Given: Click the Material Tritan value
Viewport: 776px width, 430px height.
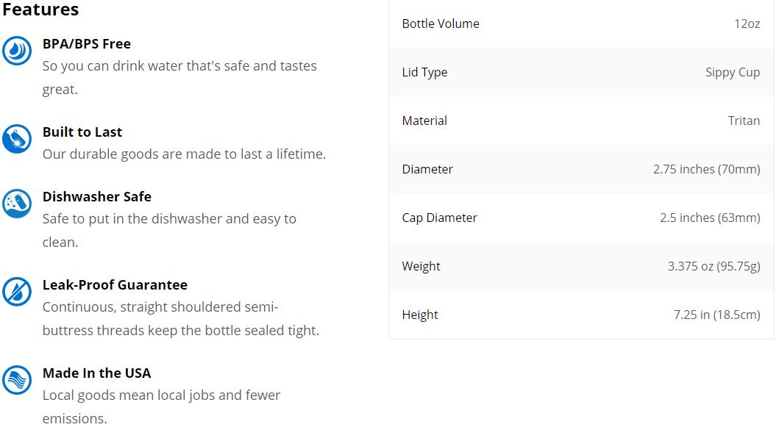Looking at the screenshot, I should click(x=744, y=121).
